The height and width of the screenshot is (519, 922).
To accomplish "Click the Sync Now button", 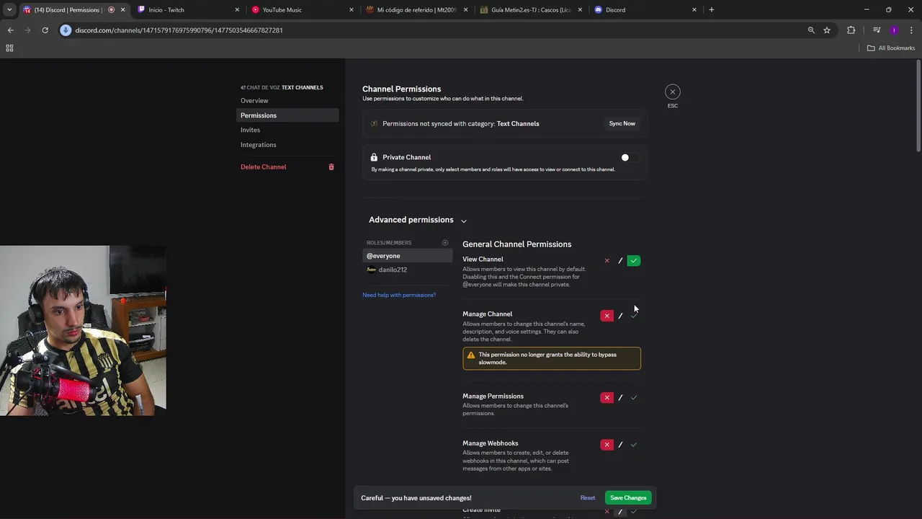I will [622, 123].
